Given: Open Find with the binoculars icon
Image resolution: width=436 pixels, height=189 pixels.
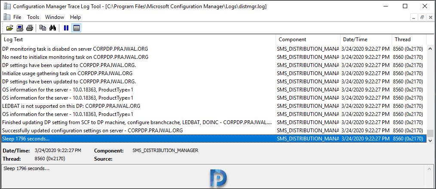Looking at the screenshot, I should coord(52,28).
